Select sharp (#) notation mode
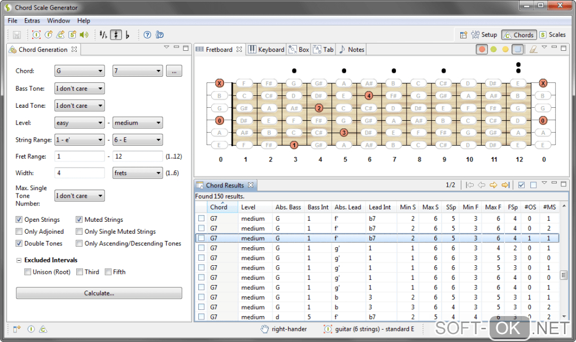The image size is (576, 342). tap(116, 35)
